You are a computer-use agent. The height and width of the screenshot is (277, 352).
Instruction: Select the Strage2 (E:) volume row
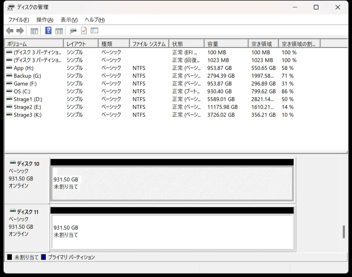(163, 107)
